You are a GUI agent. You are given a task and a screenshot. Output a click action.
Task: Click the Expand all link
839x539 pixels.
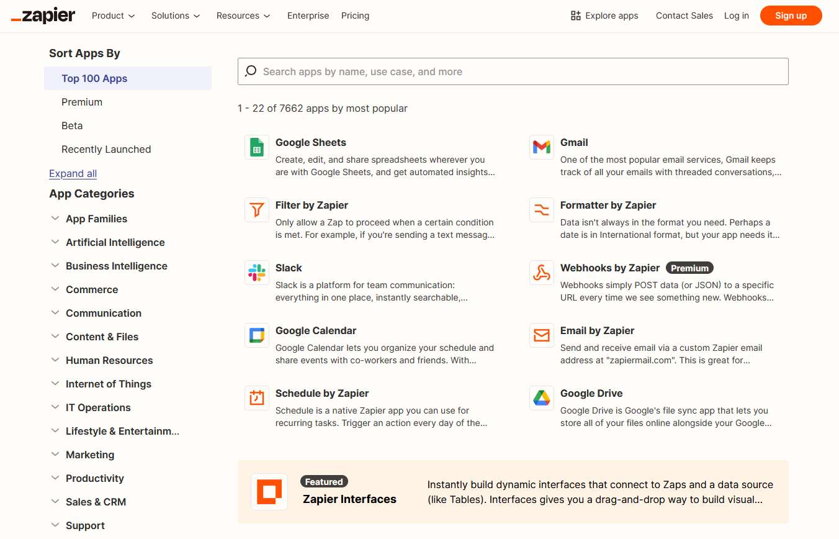(73, 173)
